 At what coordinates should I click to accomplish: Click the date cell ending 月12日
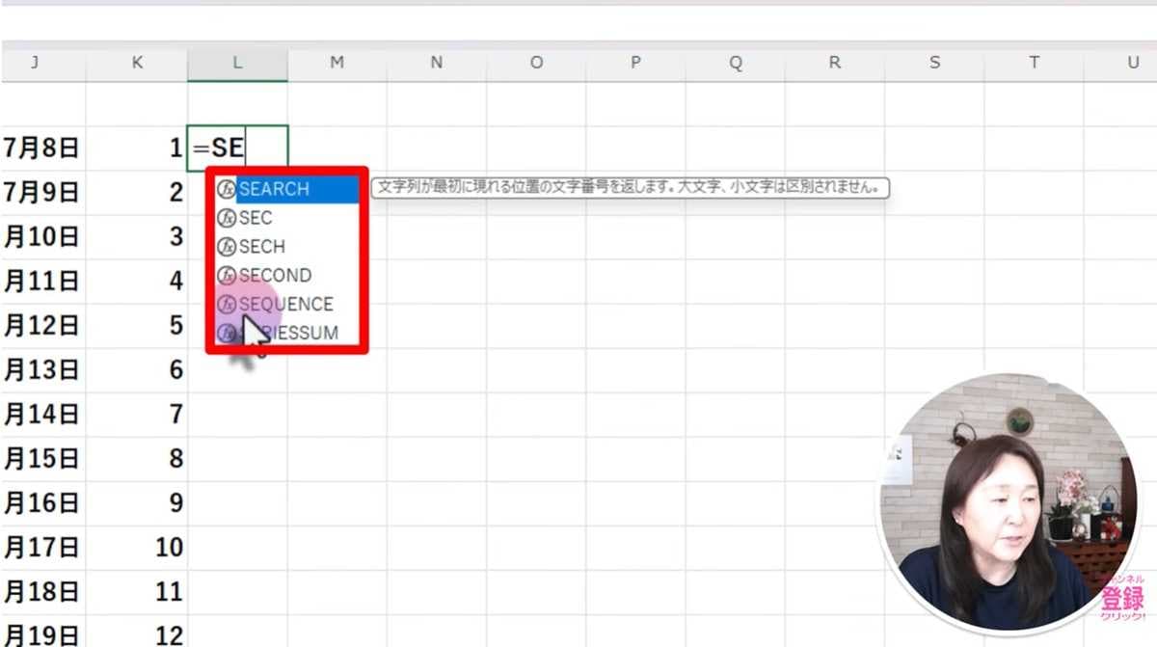(x=42, y=326)
